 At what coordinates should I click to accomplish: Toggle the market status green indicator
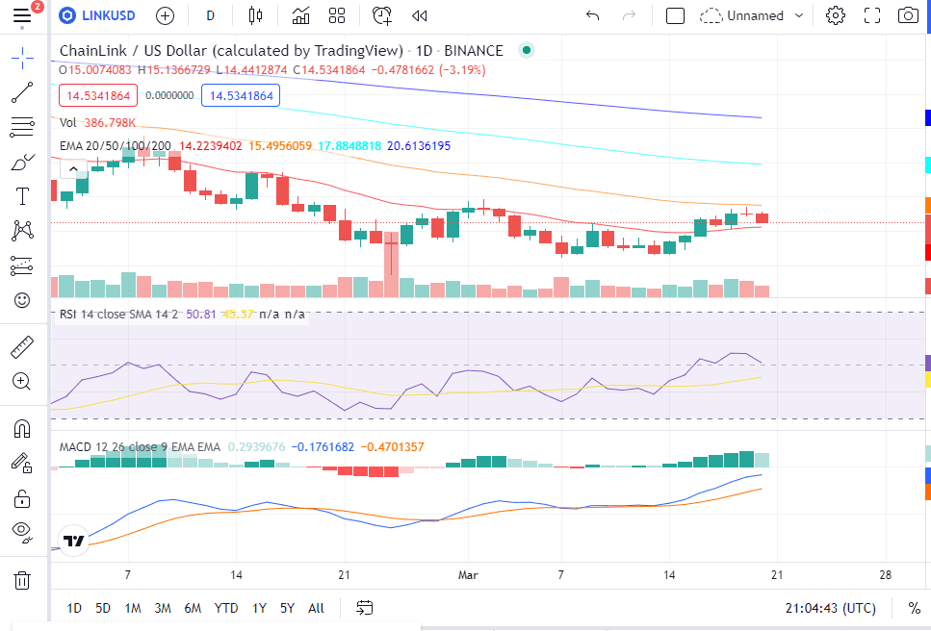pos(526,50)
